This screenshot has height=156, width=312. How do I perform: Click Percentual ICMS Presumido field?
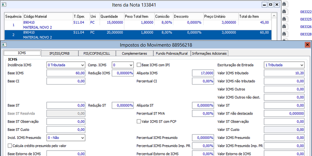pos(203,138)
